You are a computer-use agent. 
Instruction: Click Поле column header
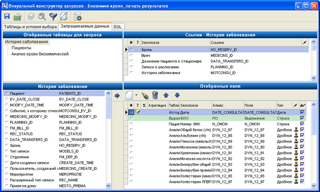pyautogui.click(x=260, y=105)
